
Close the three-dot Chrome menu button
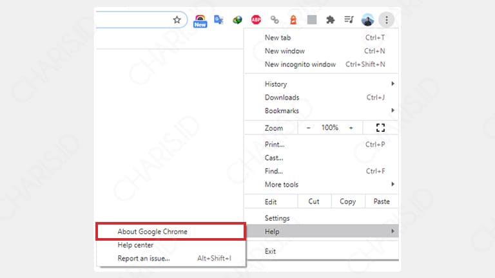[x=387, y=20]
